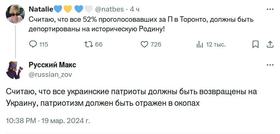Open the @russian_zov handle link
The height and width of the screenshot is (134, 280).
coord(50,74)
